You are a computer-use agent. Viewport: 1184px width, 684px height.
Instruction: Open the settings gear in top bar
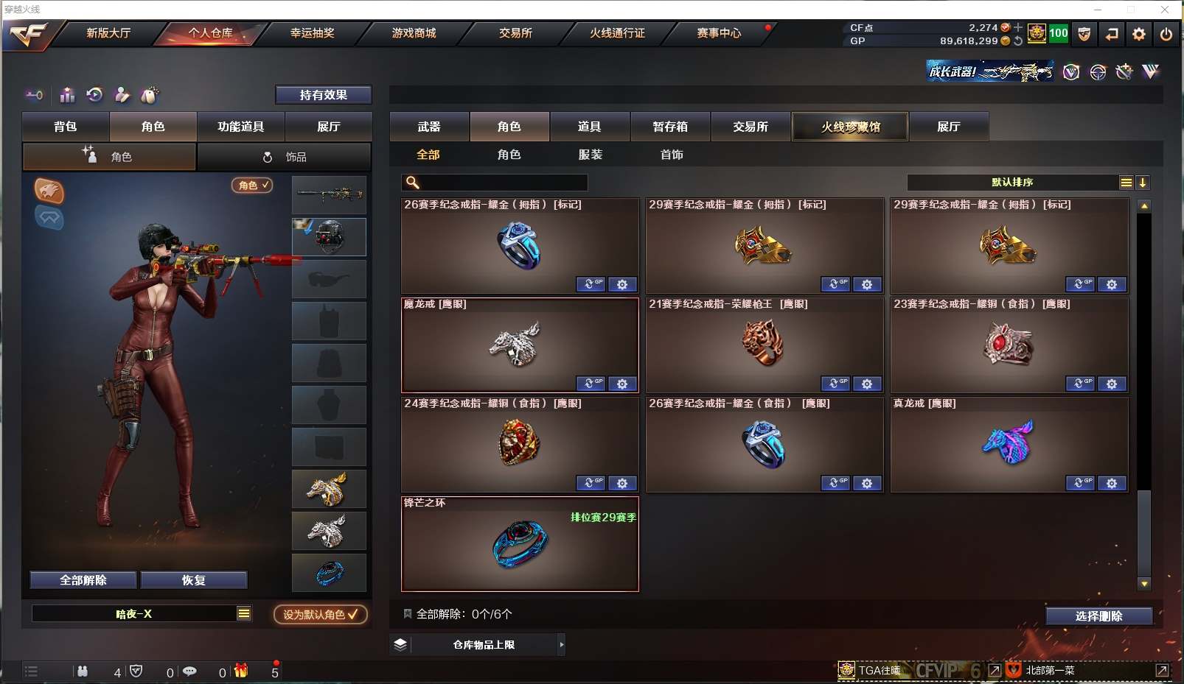(x=1139, y=34)
